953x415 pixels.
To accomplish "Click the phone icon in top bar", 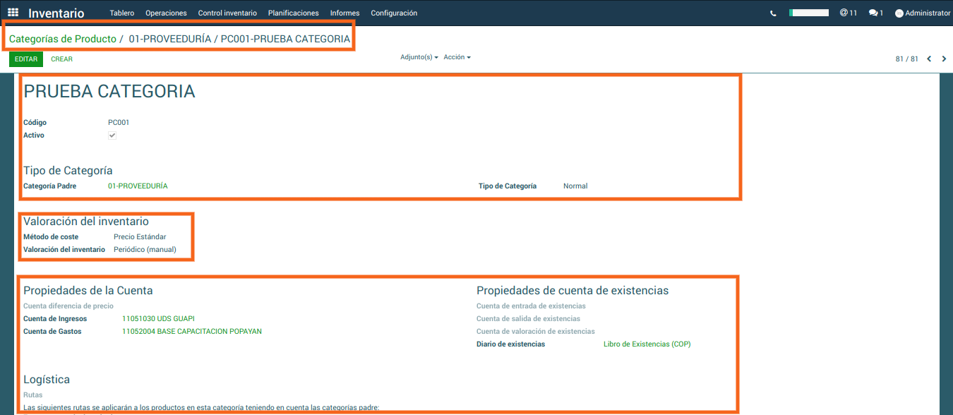I will click(773, 13).
